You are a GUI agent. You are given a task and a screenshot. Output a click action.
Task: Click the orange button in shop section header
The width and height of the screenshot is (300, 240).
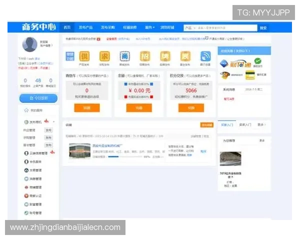(207, 125)
